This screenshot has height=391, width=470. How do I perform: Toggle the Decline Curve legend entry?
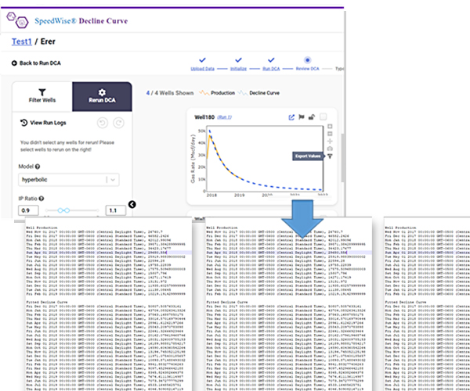coord(258,93)
